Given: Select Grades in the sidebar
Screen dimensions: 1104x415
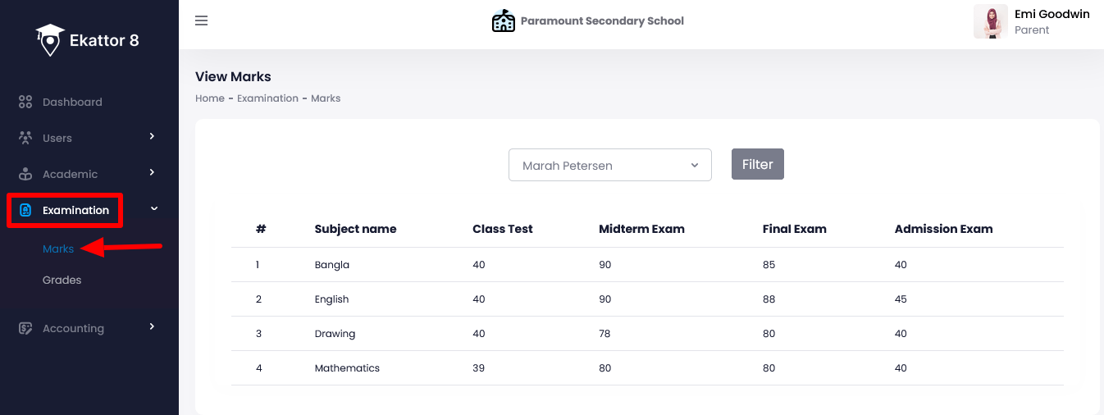Looking at the screenshot, I should point(62,280).
